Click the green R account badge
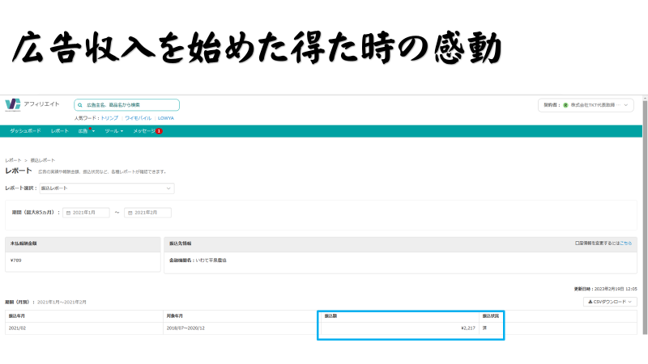The image size is (648, 364). pyautogui.click(x=565, y=105)
